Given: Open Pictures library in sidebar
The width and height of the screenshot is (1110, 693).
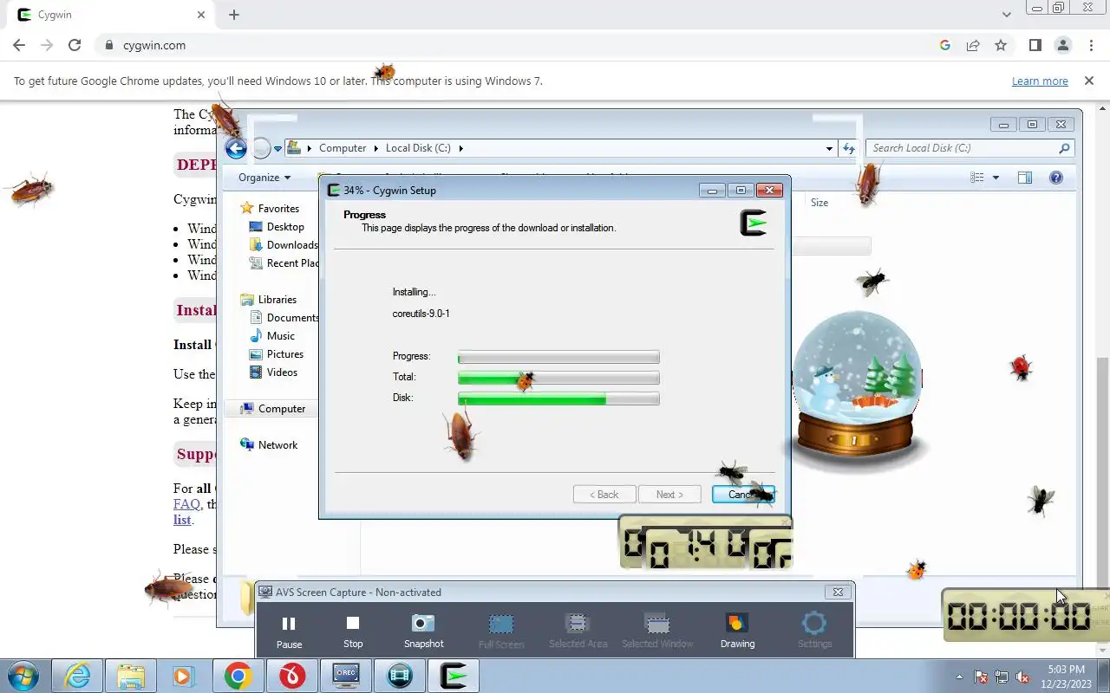Looking at the screenshot, I should point(284,354).
